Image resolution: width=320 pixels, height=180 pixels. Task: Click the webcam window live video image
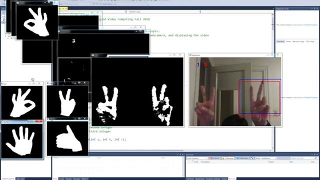(235, 91)
